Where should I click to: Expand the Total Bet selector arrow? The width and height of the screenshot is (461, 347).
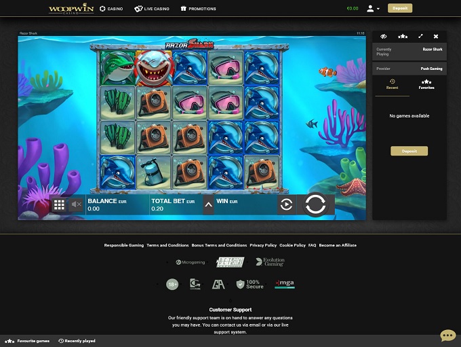click(208, 204)
